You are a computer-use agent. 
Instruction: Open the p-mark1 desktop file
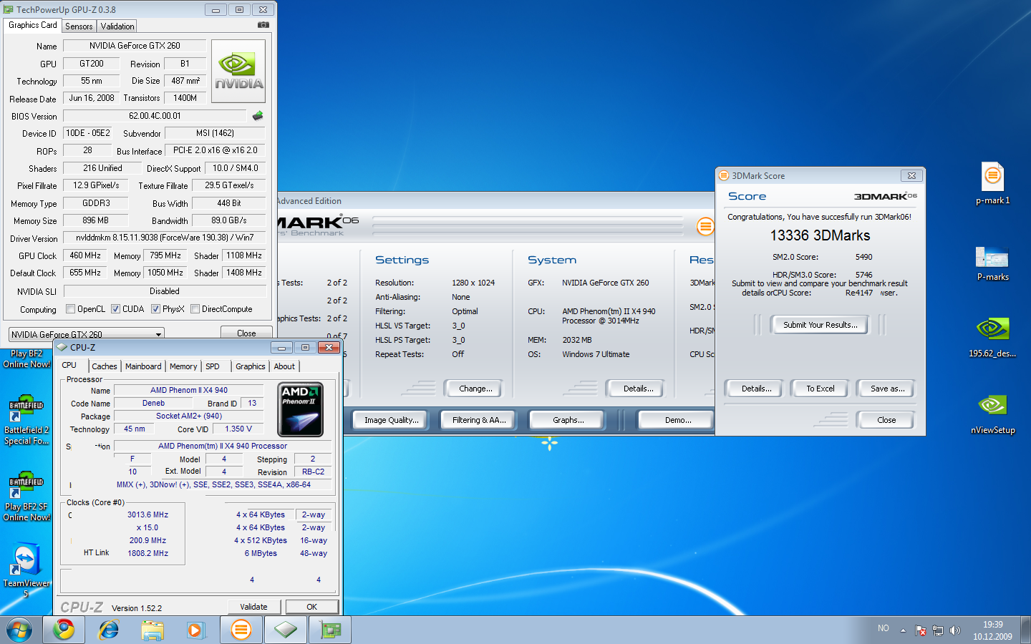click(x=992, y=184)
